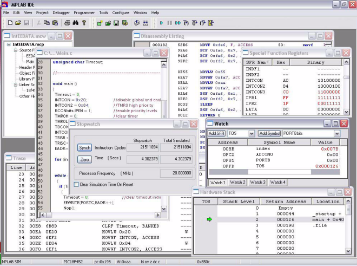Click the Help question mark icon
Screen dimensions: 357x266
click(x=84, y=23)
